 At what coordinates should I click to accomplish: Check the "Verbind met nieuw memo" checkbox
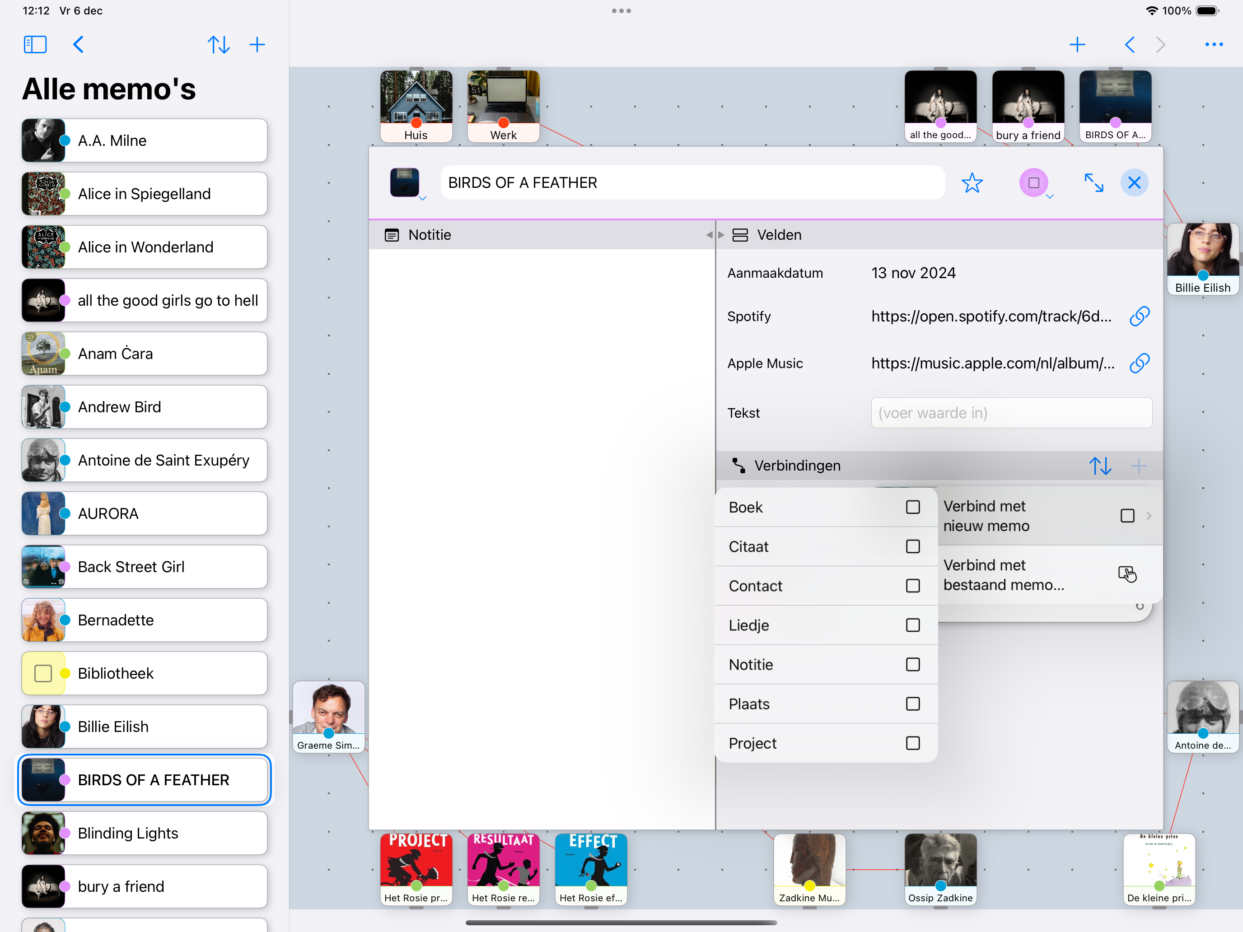[x=1127, y=515]
